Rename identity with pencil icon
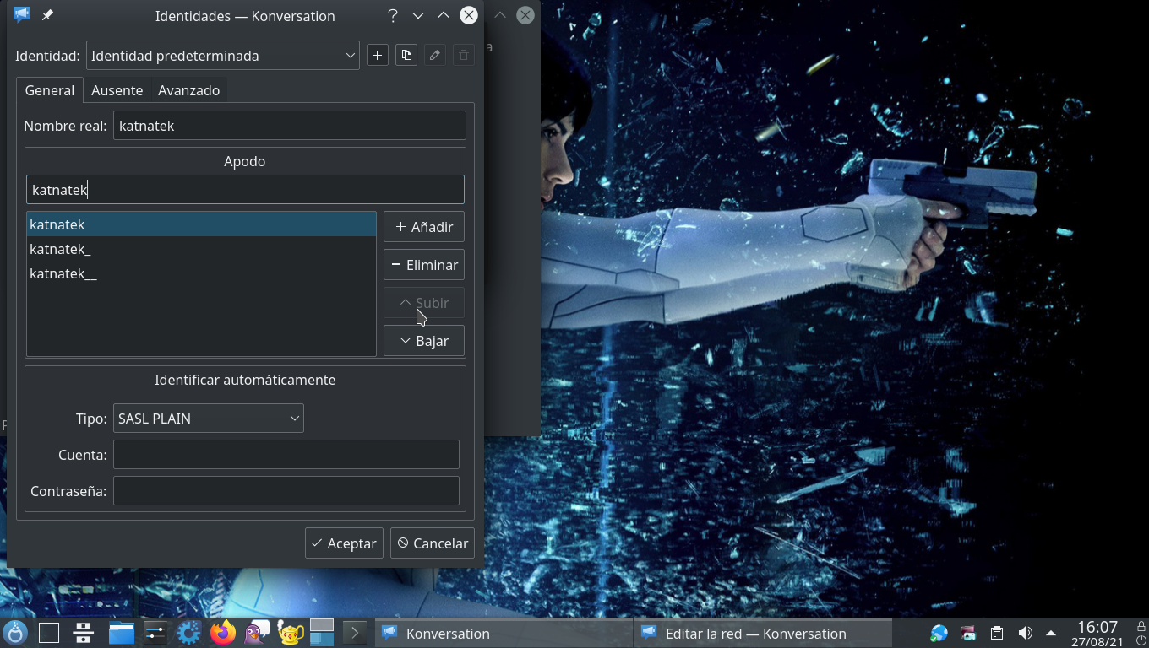The height and width of the screenshot is (648, 1149). [x=435, y=56]
